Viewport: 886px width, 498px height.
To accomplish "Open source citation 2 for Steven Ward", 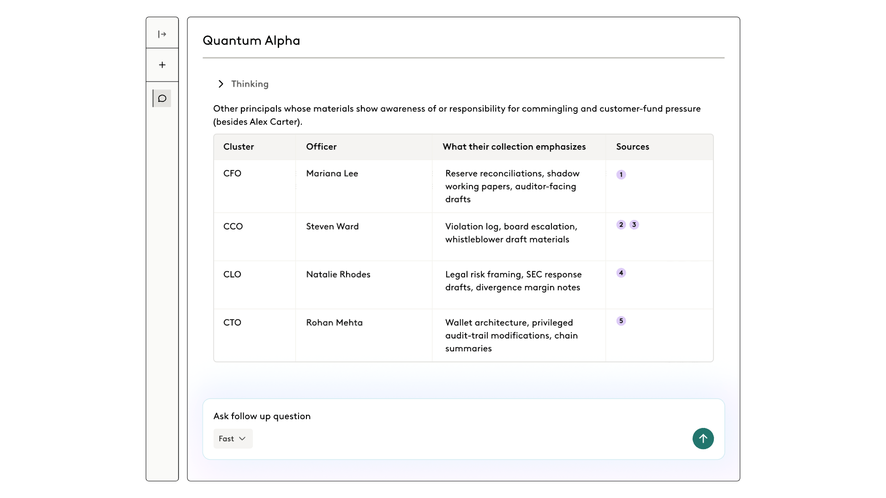I will pos(621,225).
